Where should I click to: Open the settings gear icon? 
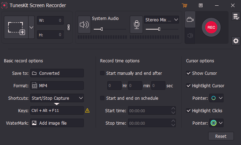tap(235, 41)
